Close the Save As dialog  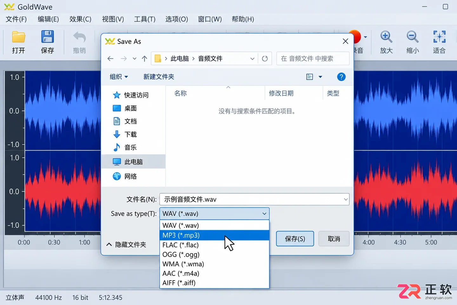coord(346,41)
